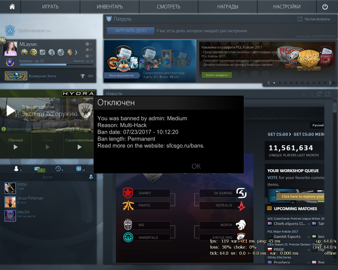Click the Gambit Esports match row
The height and width of the screenshot is (270, 338).
pyautogui.click(x=296, y=237)
